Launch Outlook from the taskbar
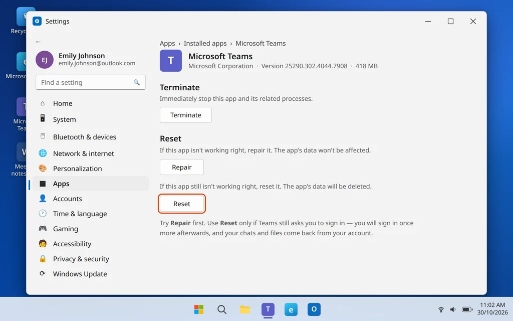Image resolution: width=513 pixels, height=321 pixels. pyautogui.click(x=314, y=309)
